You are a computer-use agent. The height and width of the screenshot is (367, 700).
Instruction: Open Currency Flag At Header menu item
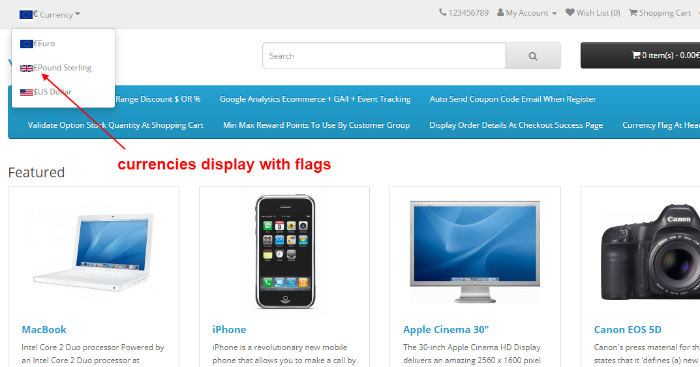[x=661, y=125]
